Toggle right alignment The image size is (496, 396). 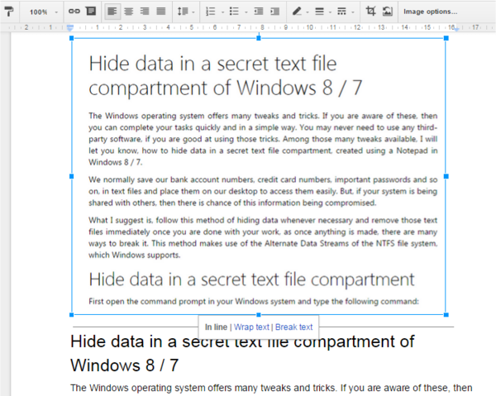coord(145,12)
